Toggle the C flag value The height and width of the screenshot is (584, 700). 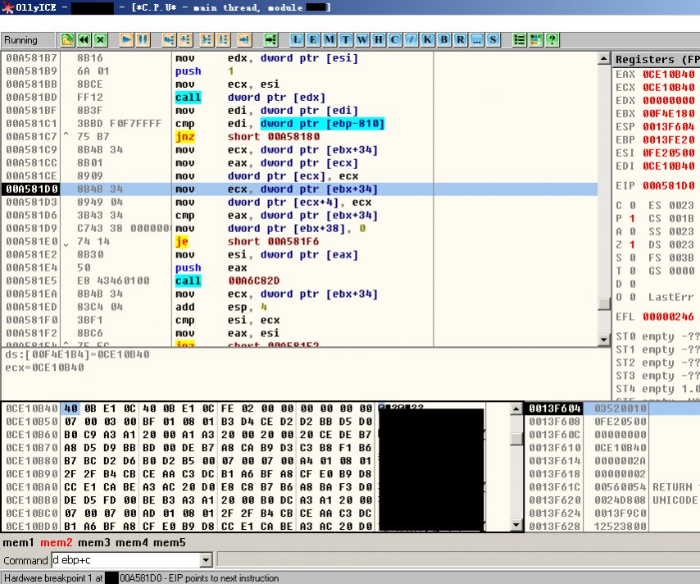[632, 205]
